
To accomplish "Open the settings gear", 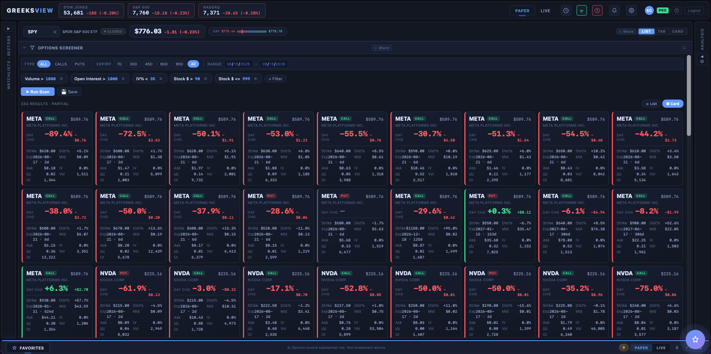I will click(x=632, y=11).
